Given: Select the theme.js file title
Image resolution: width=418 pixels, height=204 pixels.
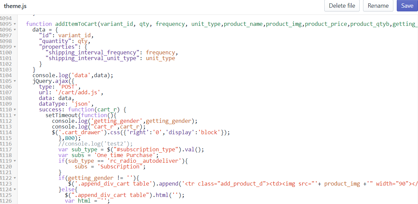Looking at the screenshot, I should point(15,6).
